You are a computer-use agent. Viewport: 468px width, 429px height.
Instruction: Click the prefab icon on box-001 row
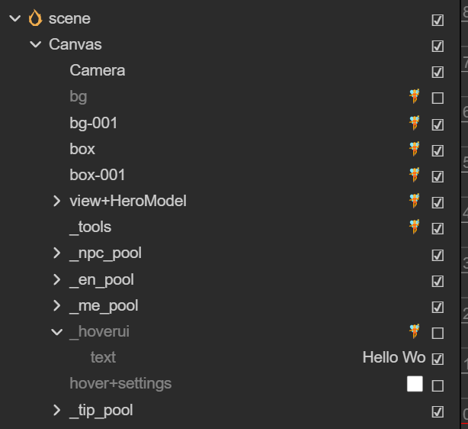click(x=415, y=175)
